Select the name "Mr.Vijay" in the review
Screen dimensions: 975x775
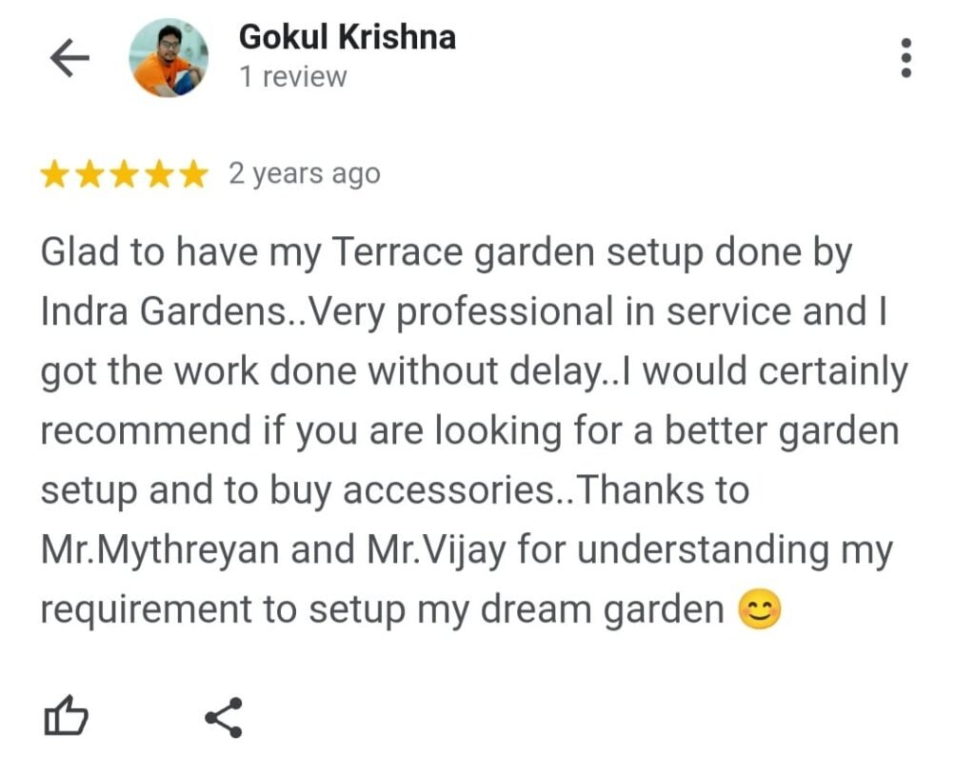[436, 551]
